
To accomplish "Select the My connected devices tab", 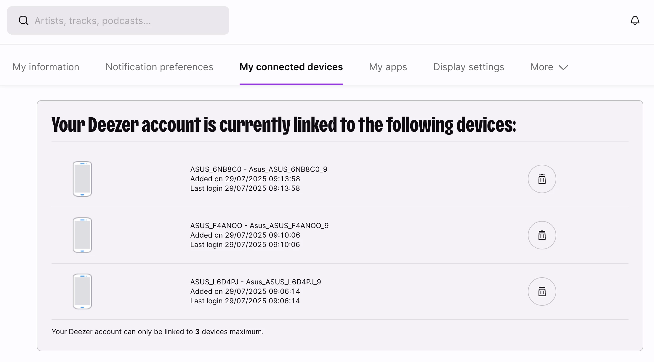I will tap(291, 67).
